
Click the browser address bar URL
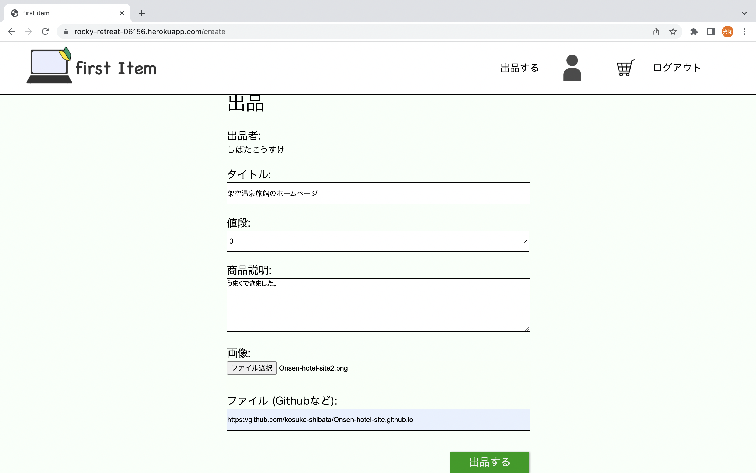[150, 32]
